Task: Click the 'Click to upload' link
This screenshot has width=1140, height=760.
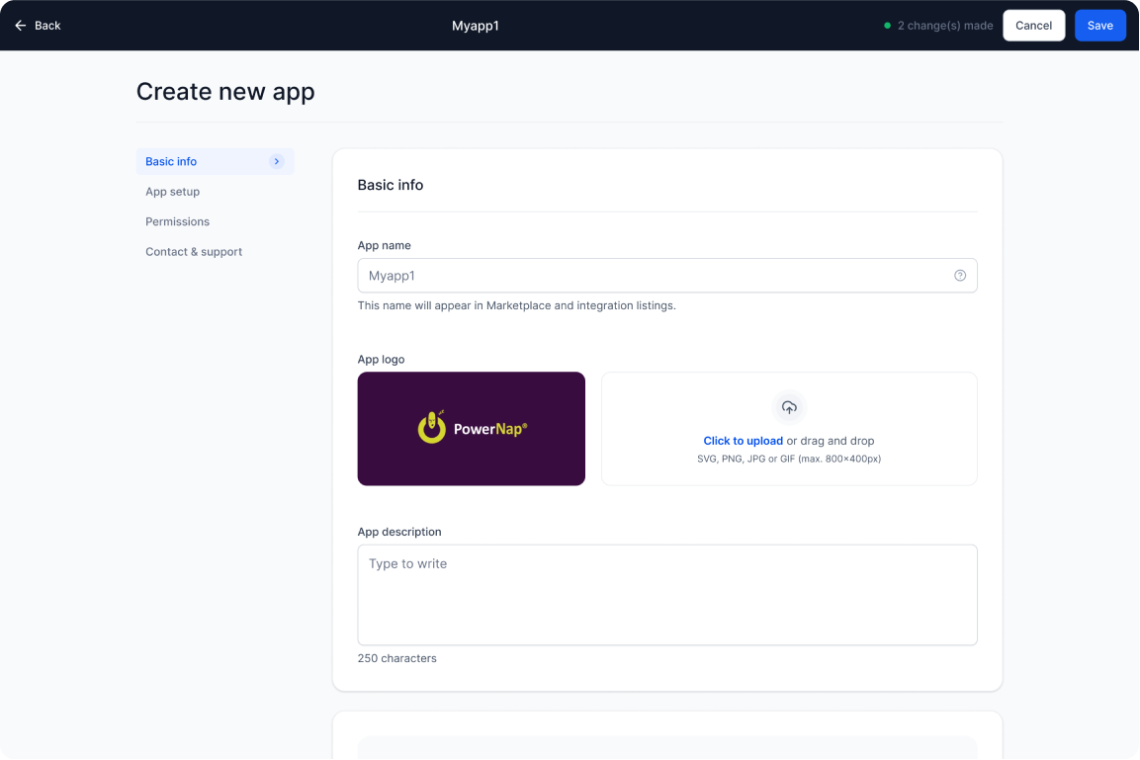Action: (x=743, y=441)
